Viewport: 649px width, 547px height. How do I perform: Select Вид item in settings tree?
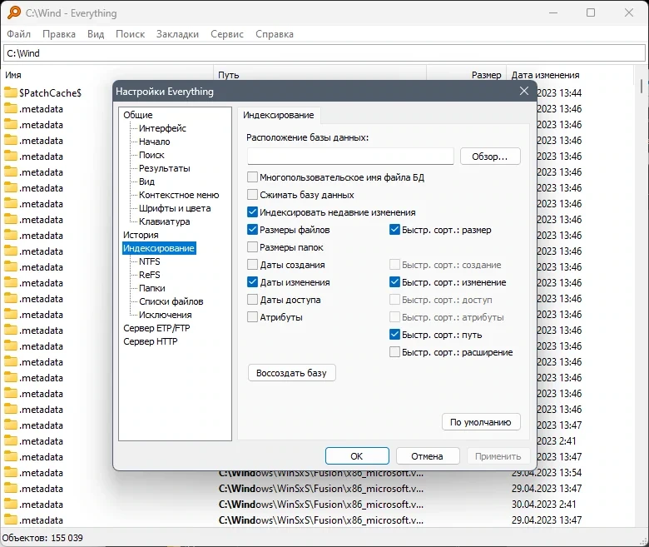tap(146, 182)
